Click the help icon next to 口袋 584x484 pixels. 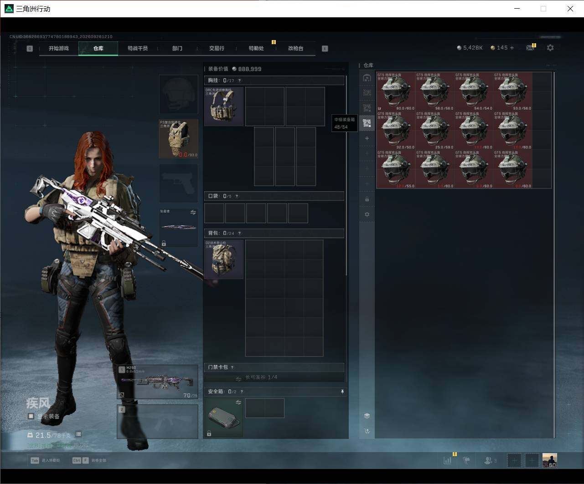237,196
